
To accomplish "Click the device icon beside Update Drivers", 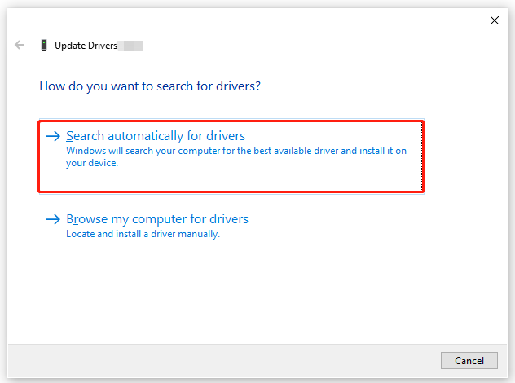I will [x=44, y=46].
